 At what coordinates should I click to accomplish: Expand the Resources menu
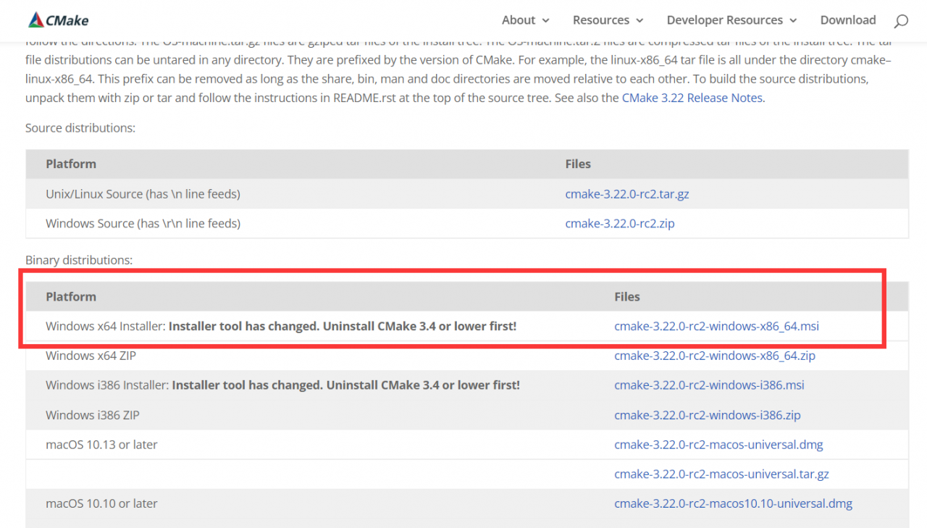point(608,20)
